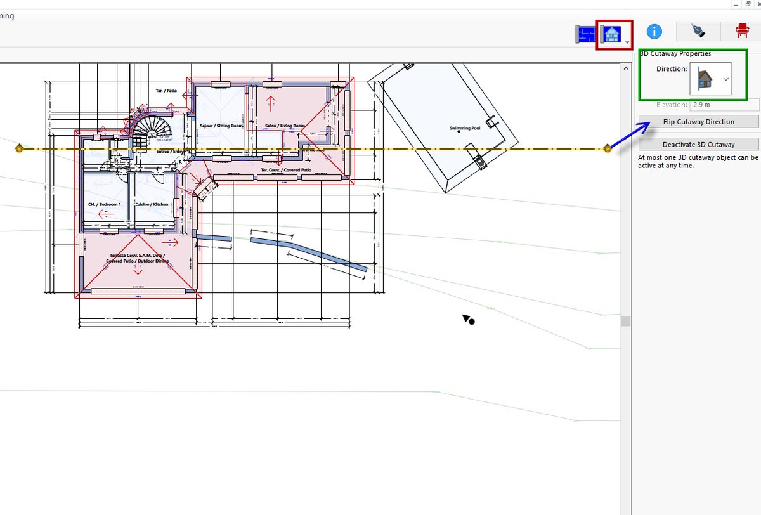The image size is (761, 515).
Task: Select the Swimming Pool label
Action: click(464, 128)
